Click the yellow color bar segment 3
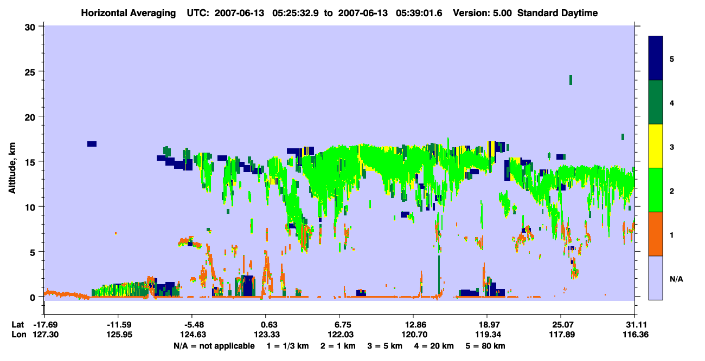 click(656, 146)
